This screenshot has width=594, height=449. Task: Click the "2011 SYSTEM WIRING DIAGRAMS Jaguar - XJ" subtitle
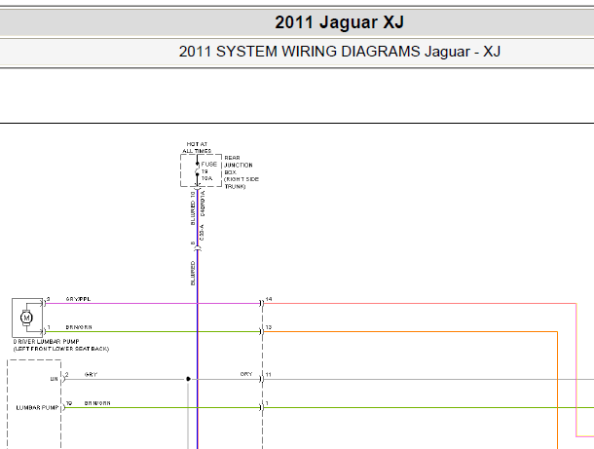tap(340, 52)
